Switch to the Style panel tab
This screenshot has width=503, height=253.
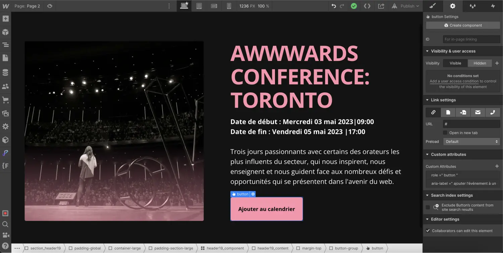pyautogui.click(x=433, y=6)
